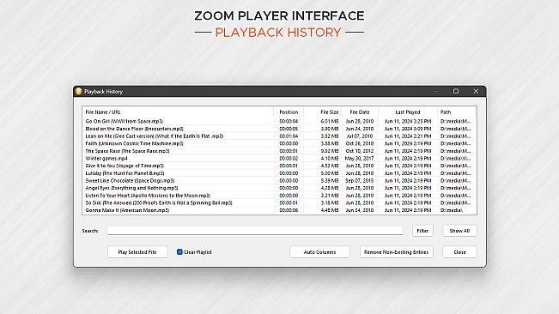This screenshot has width=559, height=314.
Task: Sort by Position column header
Action: (x=289, y=112)
